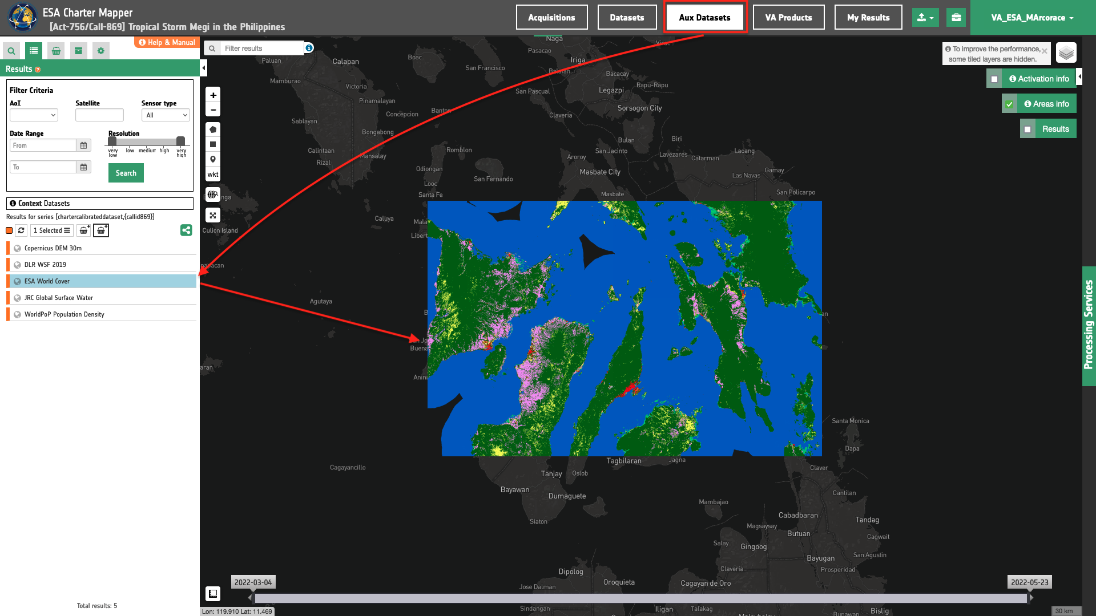The image size is (1096, 616).
Task: Open the search tab in the left panel
Action: coord(11,51)
